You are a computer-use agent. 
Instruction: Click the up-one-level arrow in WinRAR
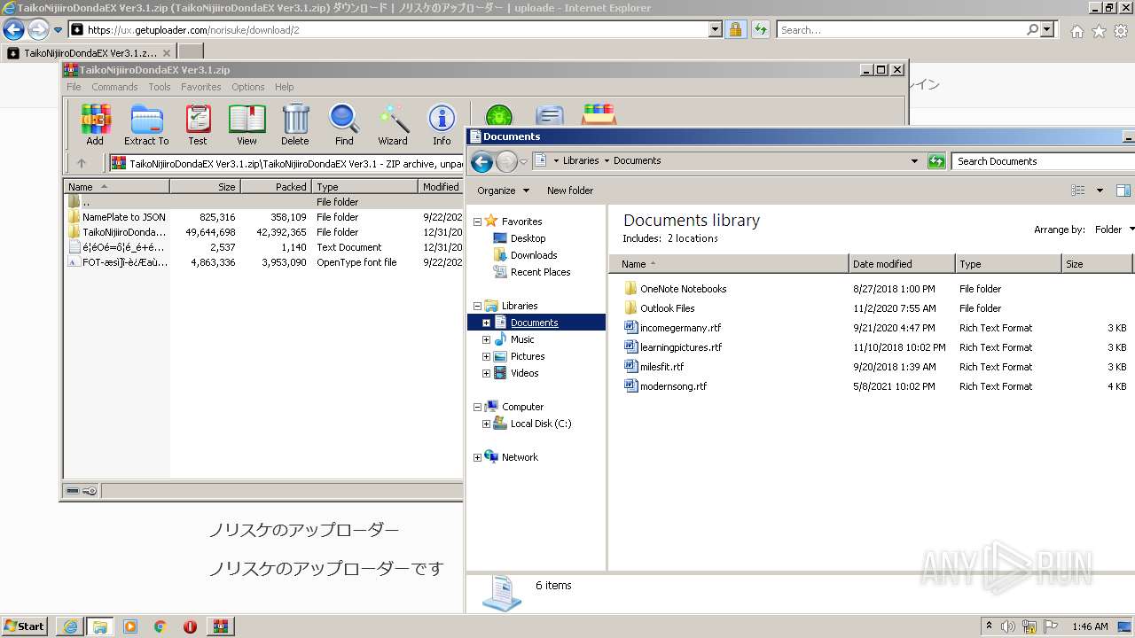pos(82,163)
